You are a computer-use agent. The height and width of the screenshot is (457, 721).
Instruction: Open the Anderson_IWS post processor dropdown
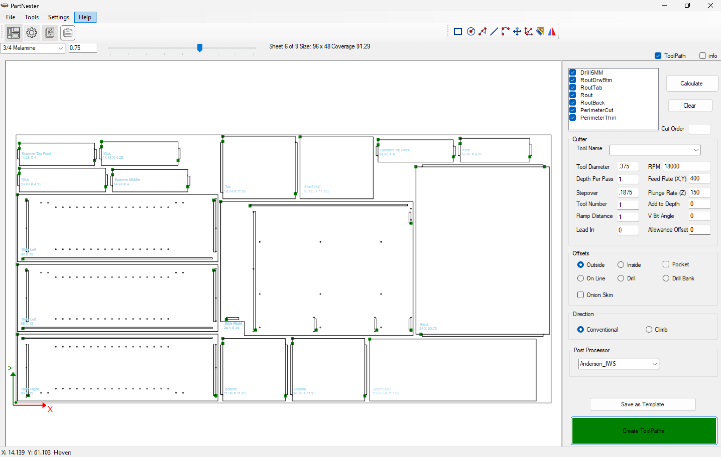pyautogui.click(x=619, y=364)
